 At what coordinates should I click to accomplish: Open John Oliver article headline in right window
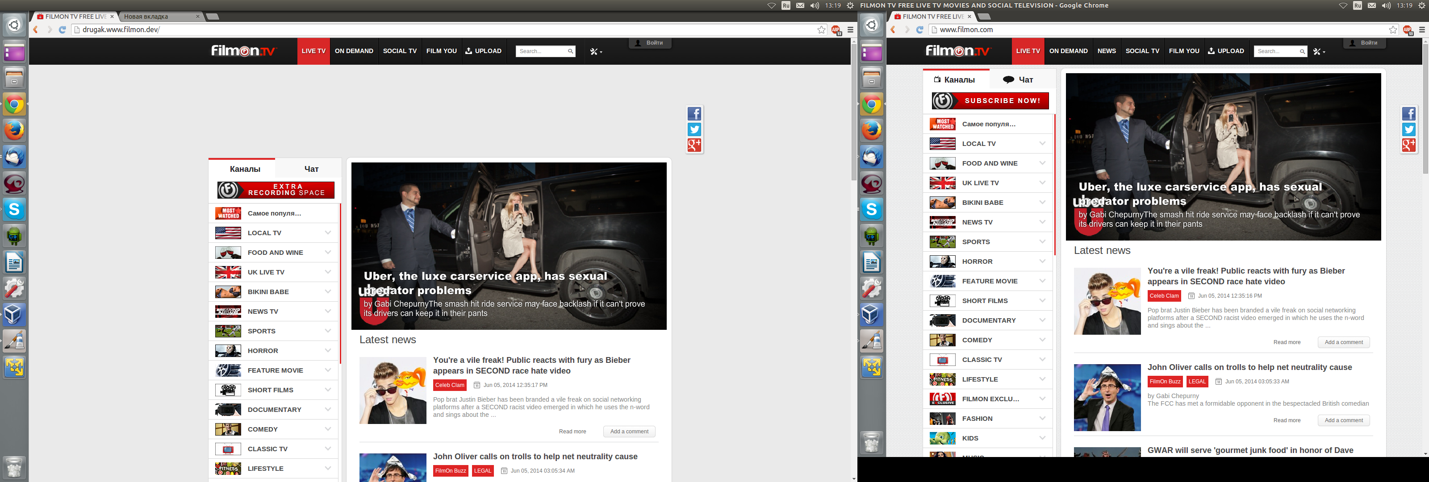tap(1249, 367)
